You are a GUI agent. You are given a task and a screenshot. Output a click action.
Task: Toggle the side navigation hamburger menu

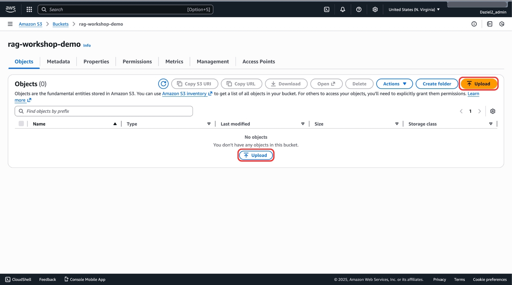10,24
